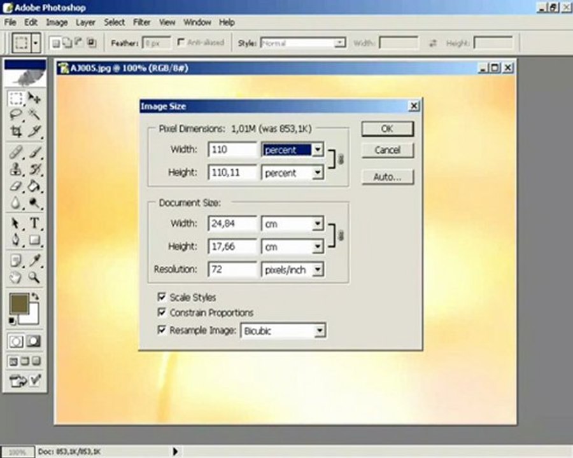Switch to Quick Mask mode
The image size is (573, 458).
(x=34, y=342)
